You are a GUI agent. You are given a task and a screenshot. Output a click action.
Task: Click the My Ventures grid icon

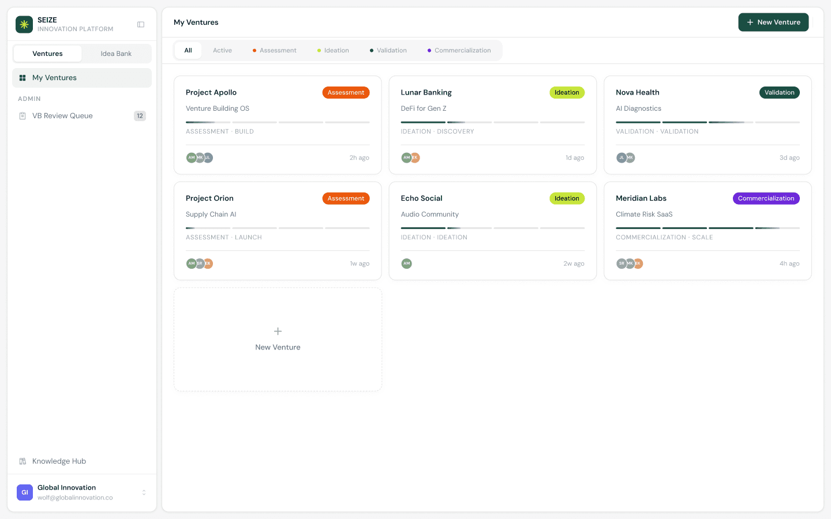(23, 78)
